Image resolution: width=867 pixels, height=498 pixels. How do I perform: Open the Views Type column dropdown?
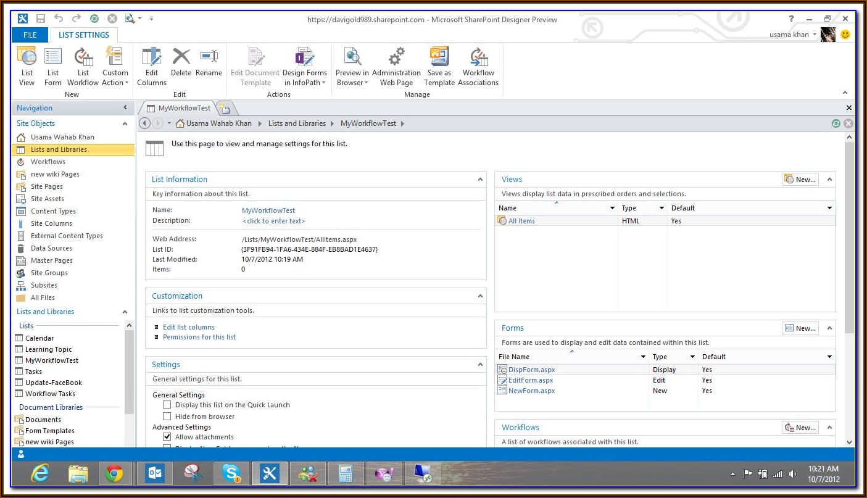coord(662,209)
